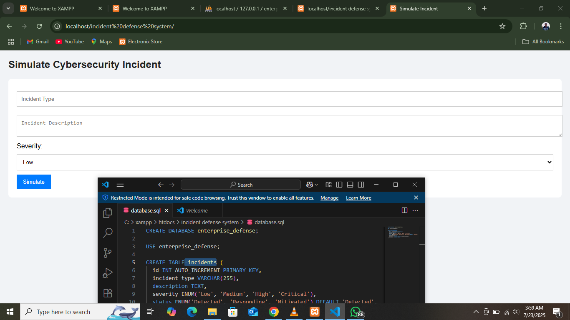
Task: Expand the more actions ellipsis in editor toolbar
Action: [x=415, y=210]
